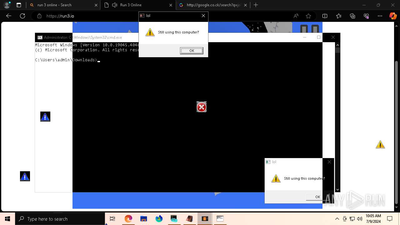Go back in the browser

[x=9, y=16]
